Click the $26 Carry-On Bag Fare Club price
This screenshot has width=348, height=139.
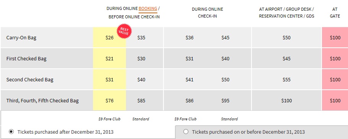(109, 38)
